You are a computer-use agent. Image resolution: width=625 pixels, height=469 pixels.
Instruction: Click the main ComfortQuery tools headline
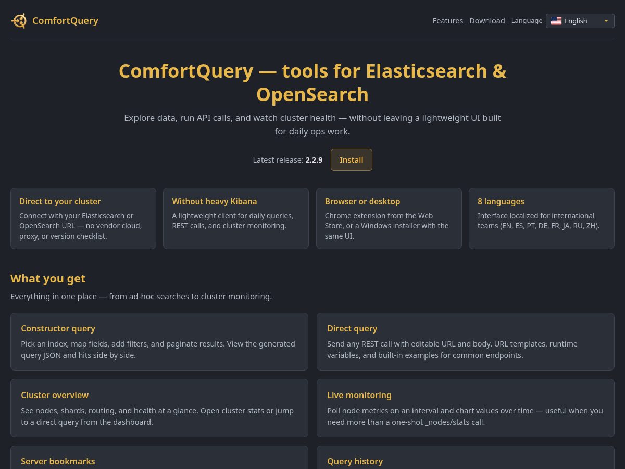pyautogui.click(x=312, y=82)
